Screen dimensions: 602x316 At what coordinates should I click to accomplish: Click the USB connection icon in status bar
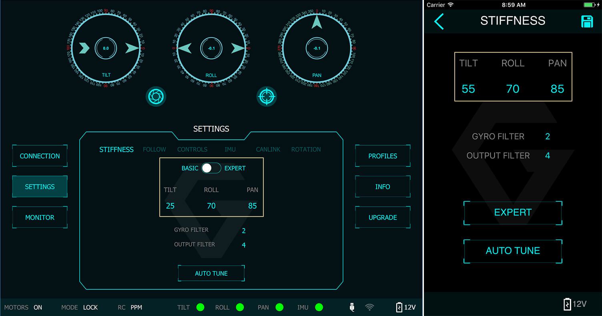click(352, 307)
